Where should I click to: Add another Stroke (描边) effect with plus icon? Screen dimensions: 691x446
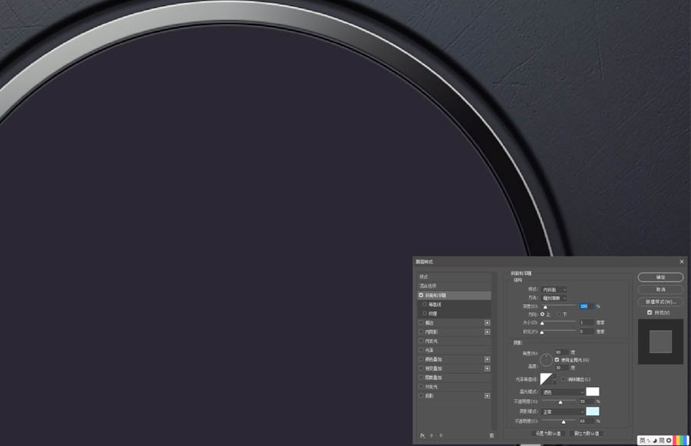coord(487,322)
